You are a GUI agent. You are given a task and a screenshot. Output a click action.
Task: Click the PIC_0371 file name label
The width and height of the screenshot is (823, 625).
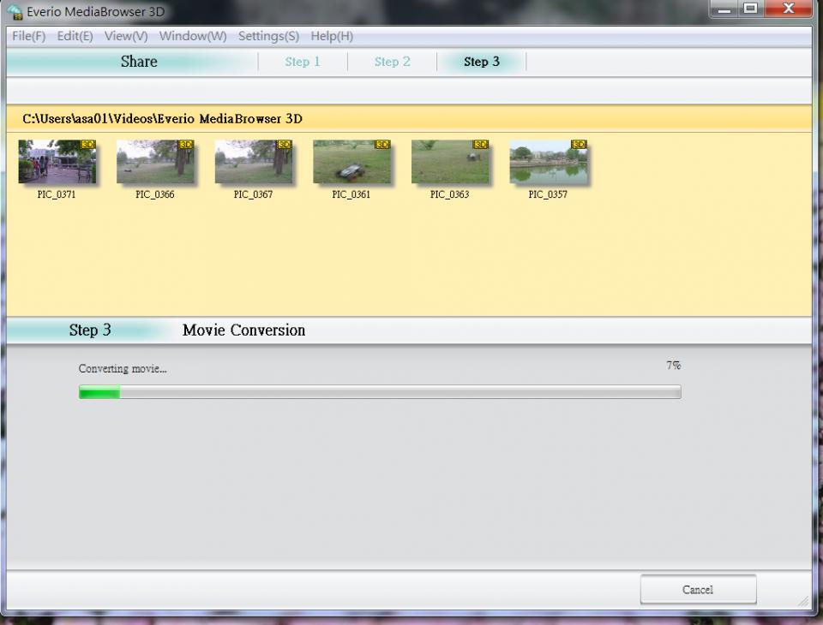(x=57, y=194)
